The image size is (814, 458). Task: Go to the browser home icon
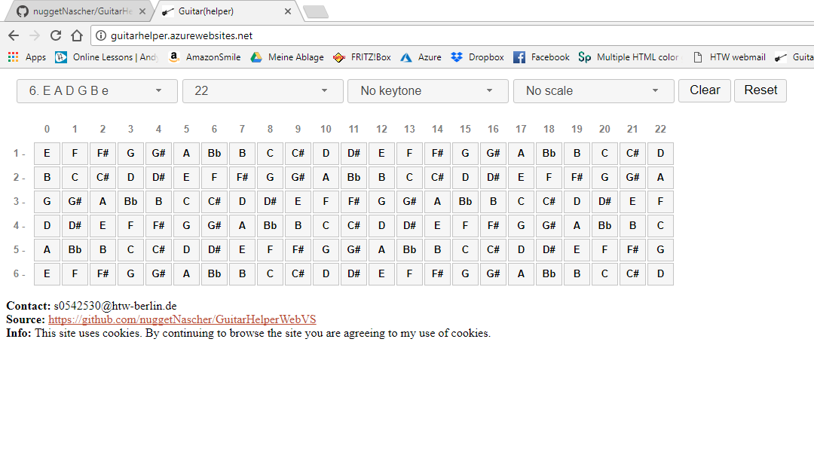pos(77,35)
